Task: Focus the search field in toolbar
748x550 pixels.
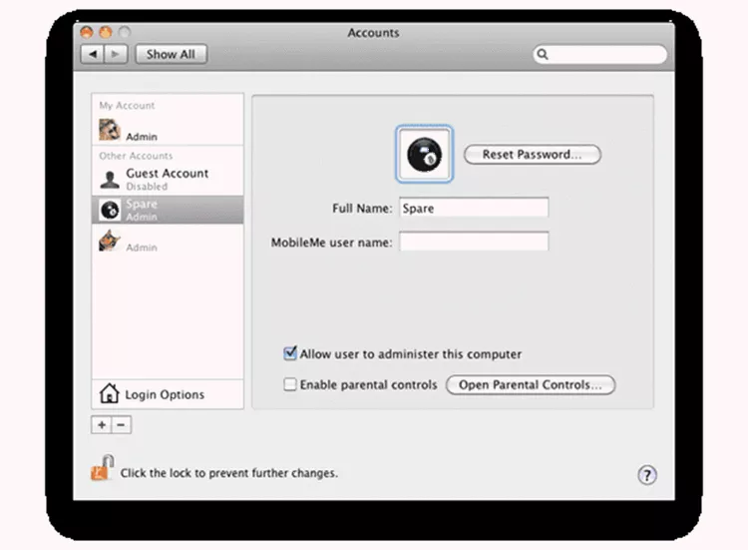Action: click(x=603, y=55)
